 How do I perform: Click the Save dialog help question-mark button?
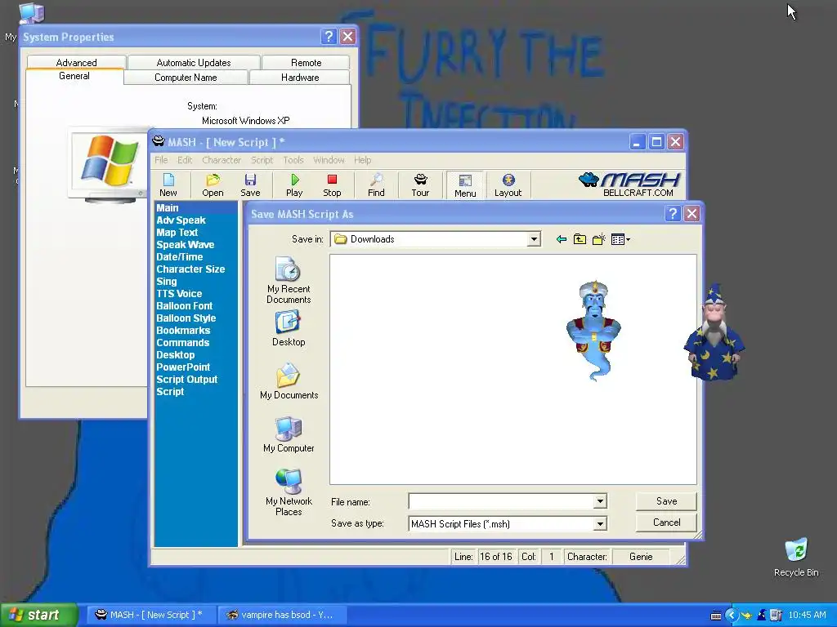pyautogui.click(x=673, y=214)
